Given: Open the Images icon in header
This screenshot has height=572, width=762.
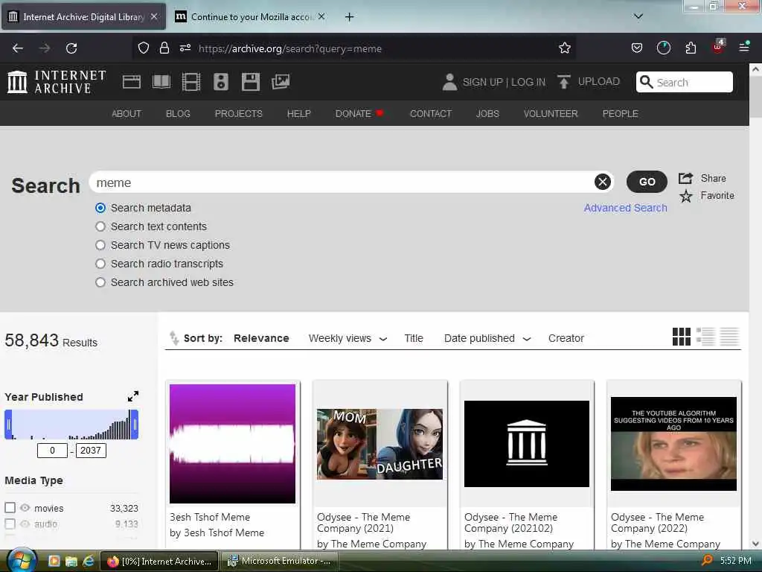Looking at the screenshot, I should (x=281, y=82).
